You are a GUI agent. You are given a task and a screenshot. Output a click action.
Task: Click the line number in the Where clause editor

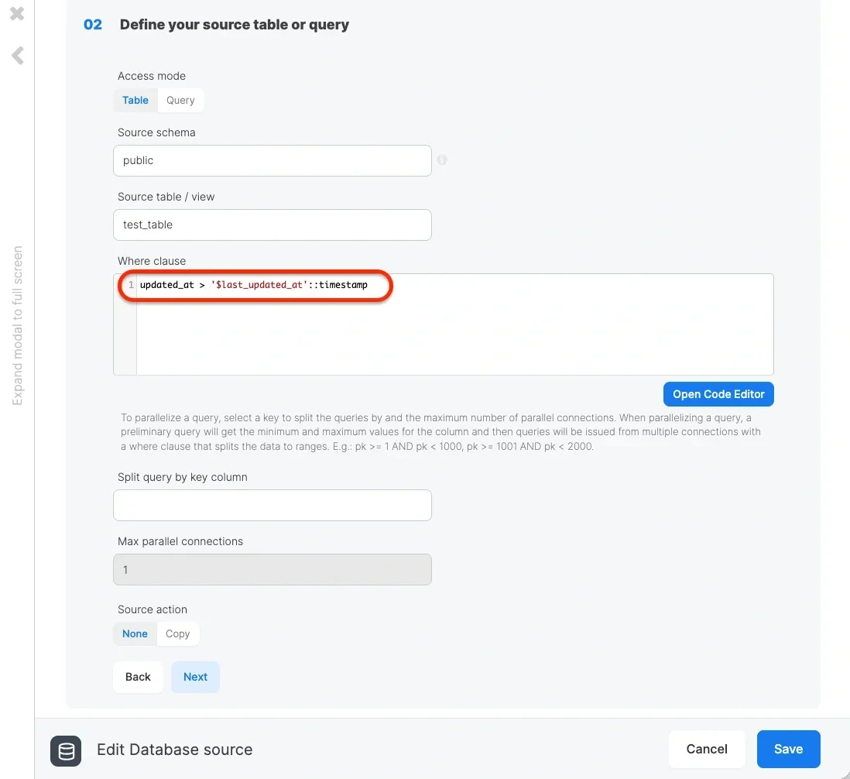tap(130, 285)
